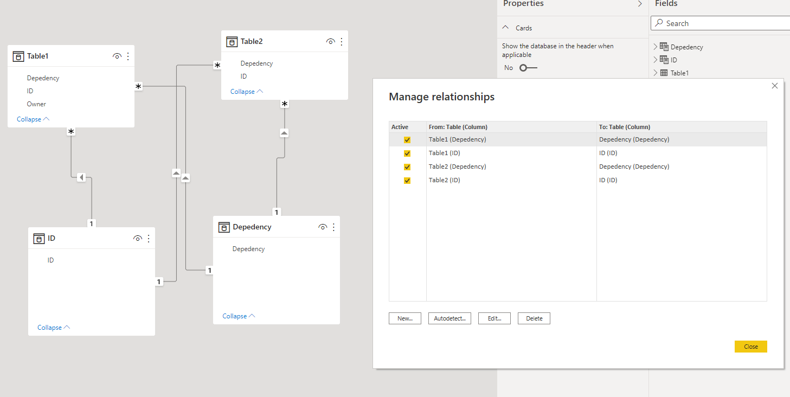Click the yellow Close button

click(751, 347)
